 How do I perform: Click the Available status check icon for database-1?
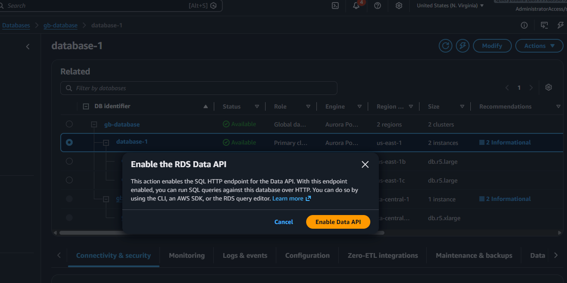[x=226, y=143]
